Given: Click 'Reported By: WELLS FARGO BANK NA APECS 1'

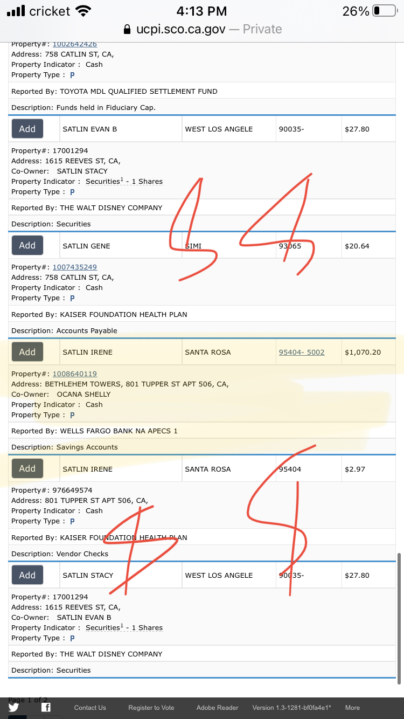Looking at the screenshot, I should coord(94,431).
